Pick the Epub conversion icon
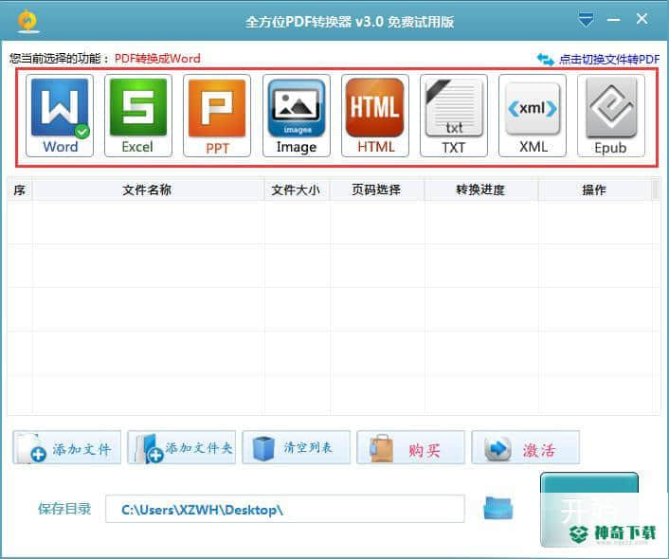The height and width of the screenshot is (559, 669). 611,116
